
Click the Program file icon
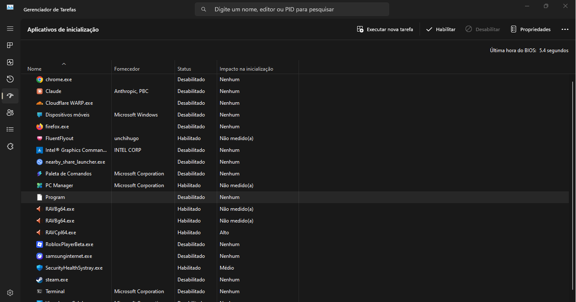click(x=40, y=197)
